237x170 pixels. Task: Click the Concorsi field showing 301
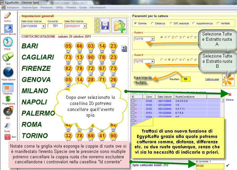coord(55,26)
